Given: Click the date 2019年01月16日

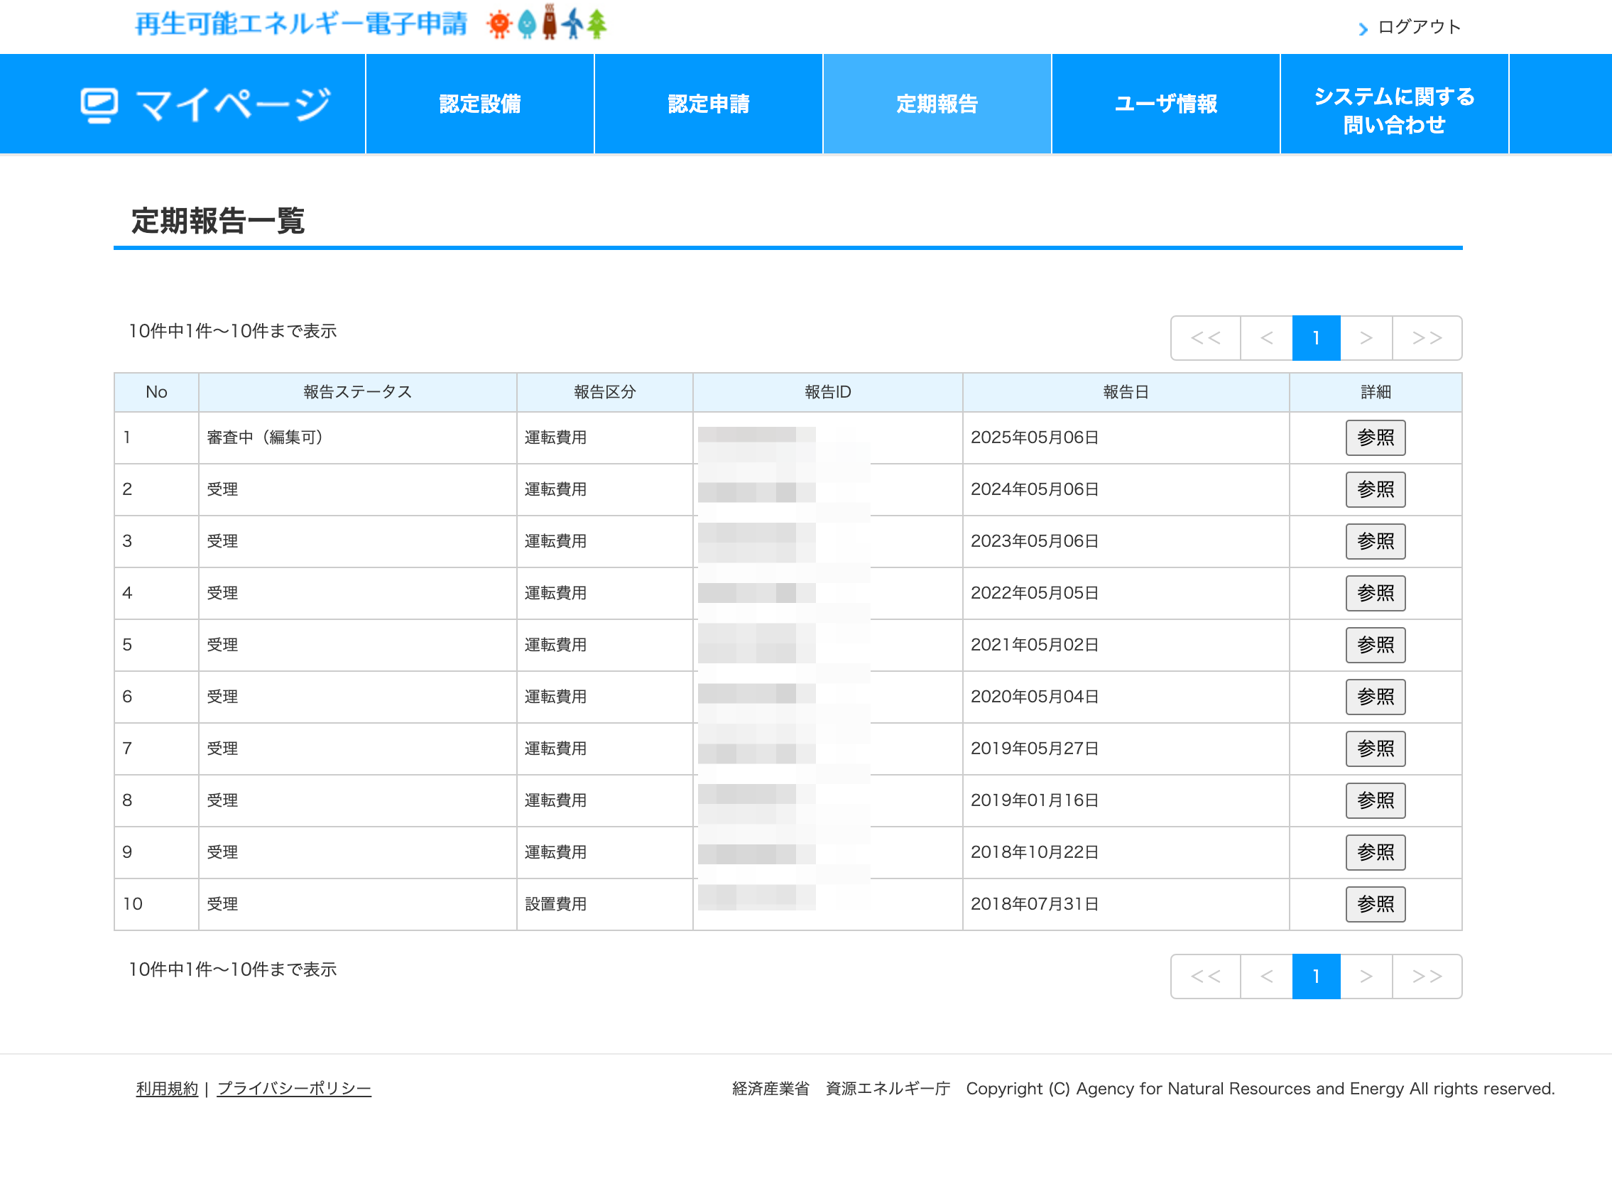Looking at the screenshot, I should [x=1034, y=800].
